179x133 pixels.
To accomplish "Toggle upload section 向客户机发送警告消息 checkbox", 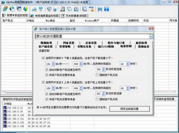I will (47, 99).
